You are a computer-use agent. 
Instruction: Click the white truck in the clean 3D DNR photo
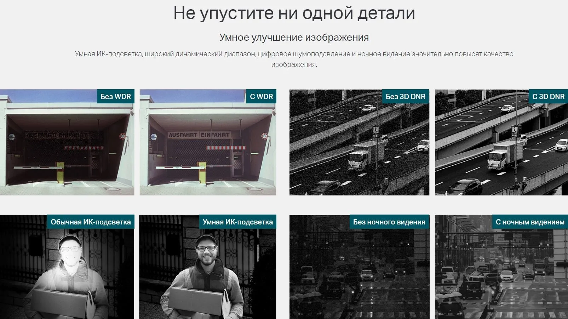click(504, 155)
